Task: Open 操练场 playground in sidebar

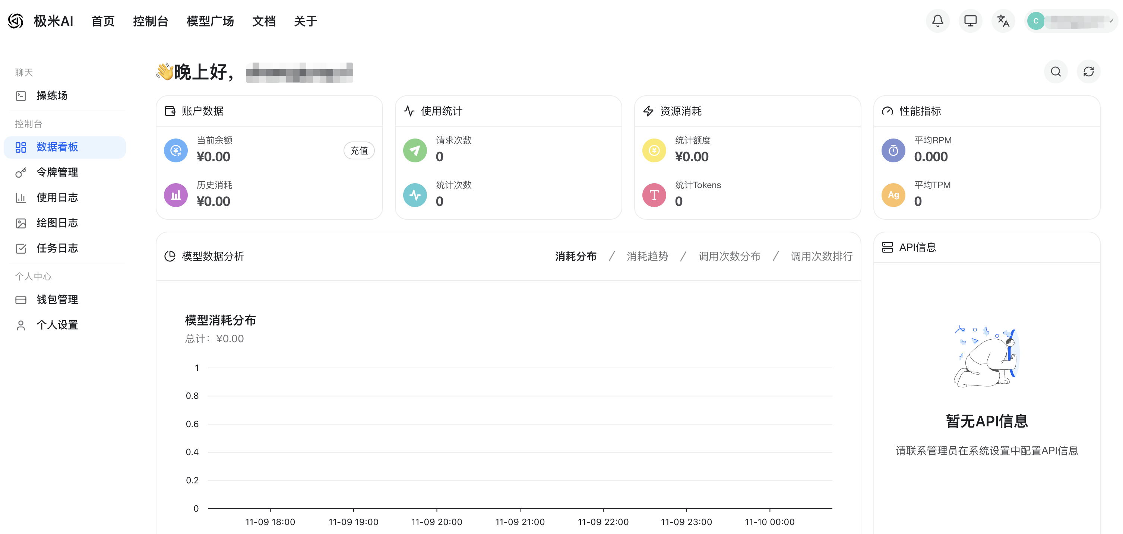Action: (x=52, y=95)
